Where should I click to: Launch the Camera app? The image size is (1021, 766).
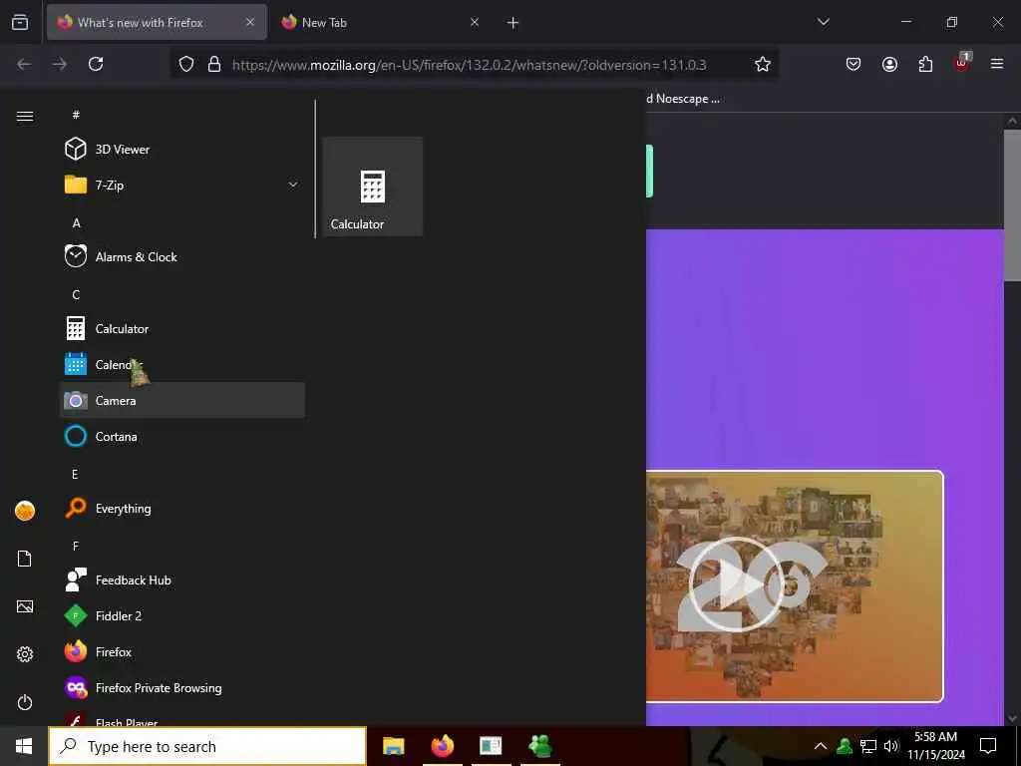point(182,401)
